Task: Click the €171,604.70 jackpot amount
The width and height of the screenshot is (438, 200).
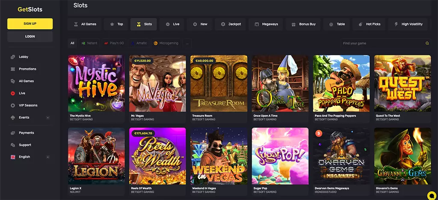Action: tap(143, 133)
